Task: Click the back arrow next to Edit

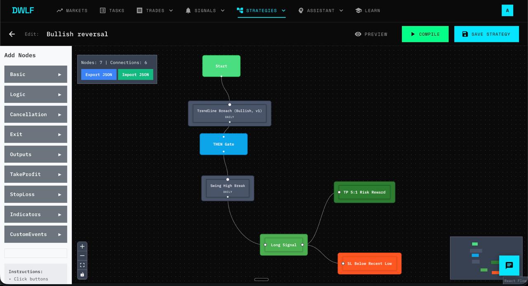Action: (12, 34)
